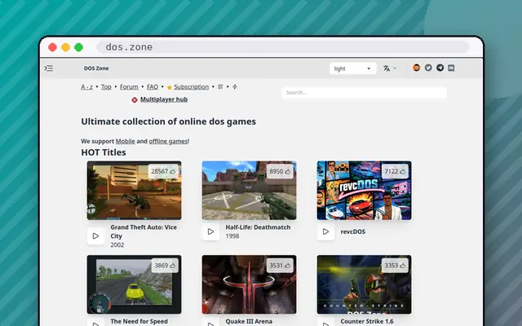Viewport: 522px width, 326px height.
Task: Play Half-Life: Deathmatch
Action: click(x=210, y=231)
